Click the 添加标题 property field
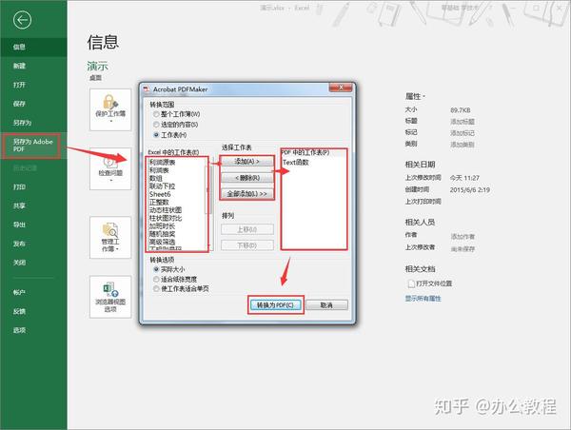Image resolution: width=571 pixels, height=430 pixels. pyautogui.click(x=463, y=121)
